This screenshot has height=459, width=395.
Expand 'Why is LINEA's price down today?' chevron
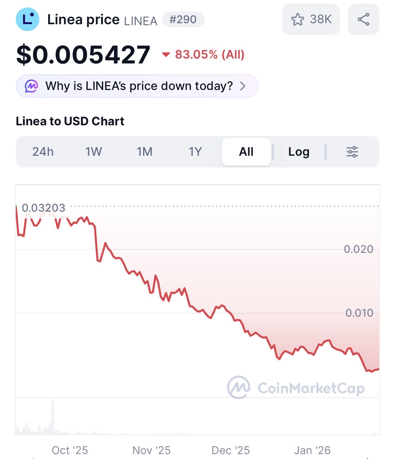(x=243, y=86)
